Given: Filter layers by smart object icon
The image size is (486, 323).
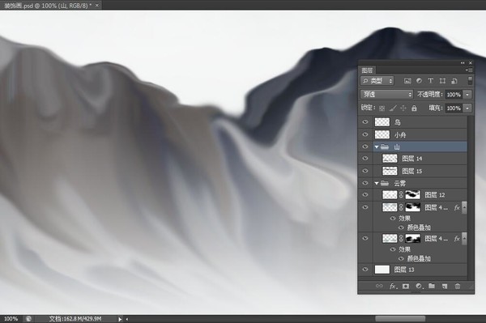Looking at the screenshot, I should (454, 81).
